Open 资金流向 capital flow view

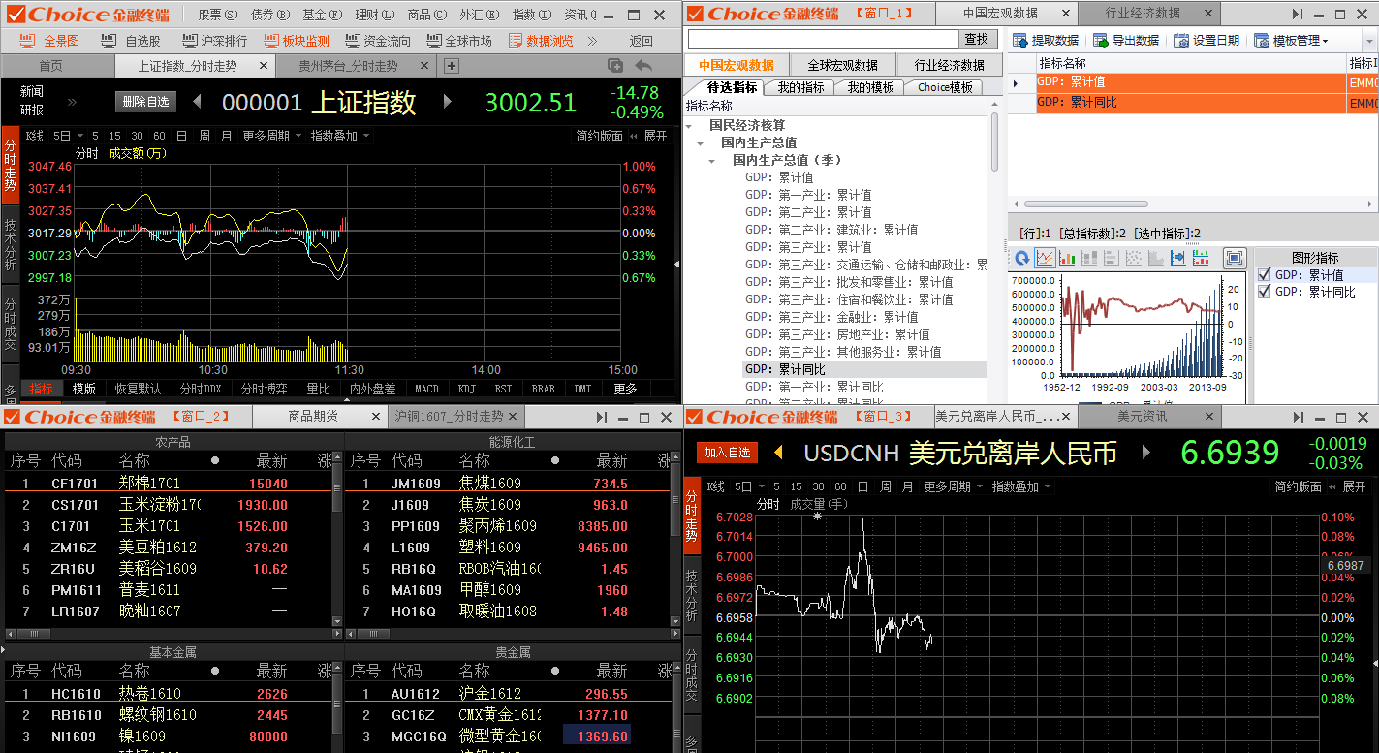[376, 41]
